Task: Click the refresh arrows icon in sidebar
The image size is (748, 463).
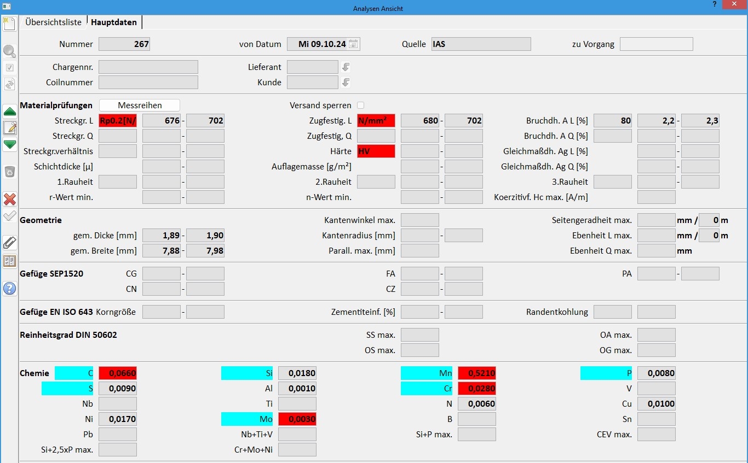Action: 9,84
